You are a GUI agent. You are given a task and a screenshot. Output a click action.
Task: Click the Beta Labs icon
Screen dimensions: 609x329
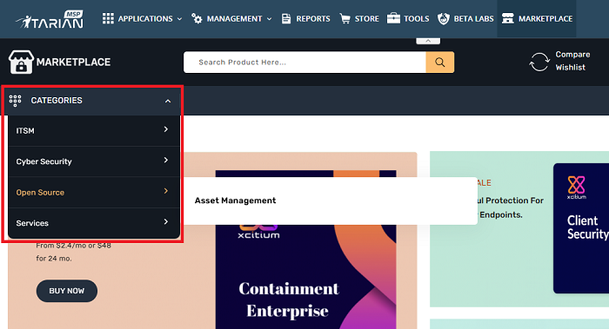coord(444,18)
